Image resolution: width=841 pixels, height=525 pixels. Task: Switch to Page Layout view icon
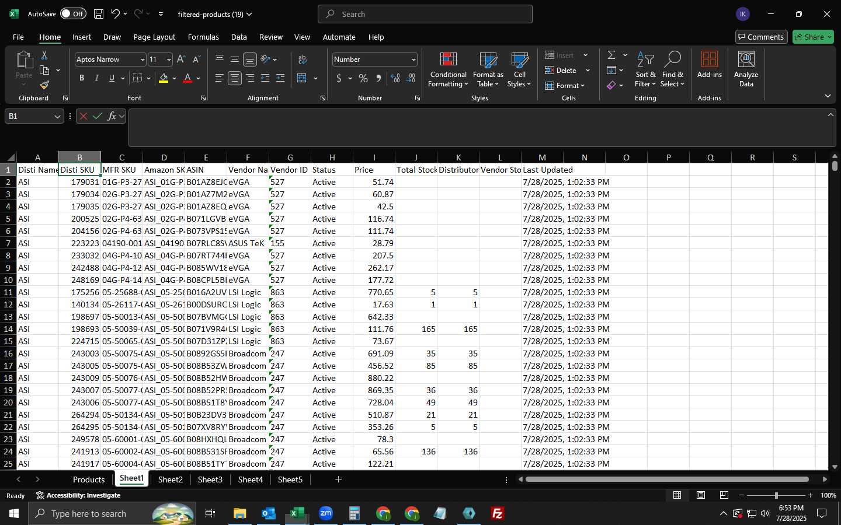(701, 495)
